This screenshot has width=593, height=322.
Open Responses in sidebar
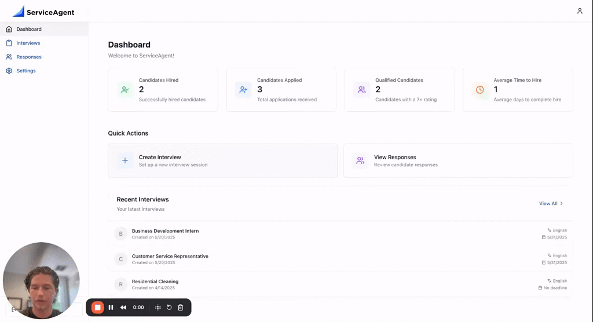coord(44,57)
